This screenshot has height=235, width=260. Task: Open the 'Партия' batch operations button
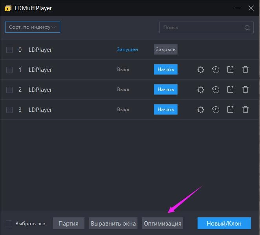(x=68, y=223)
